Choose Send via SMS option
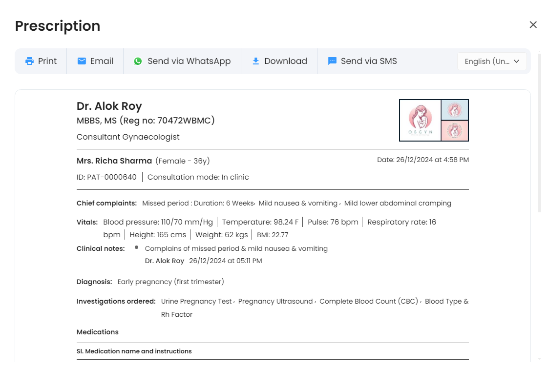The width and height of the screenshot is (548, 369). [x=369, y=61]
